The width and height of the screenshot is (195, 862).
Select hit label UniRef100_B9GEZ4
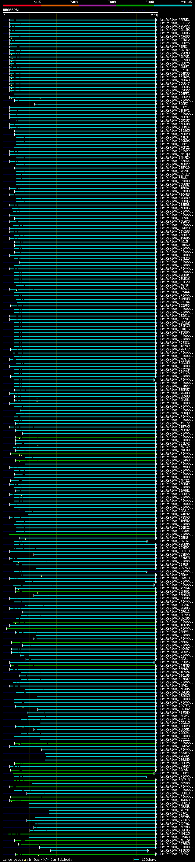click(x=175, y=104)
